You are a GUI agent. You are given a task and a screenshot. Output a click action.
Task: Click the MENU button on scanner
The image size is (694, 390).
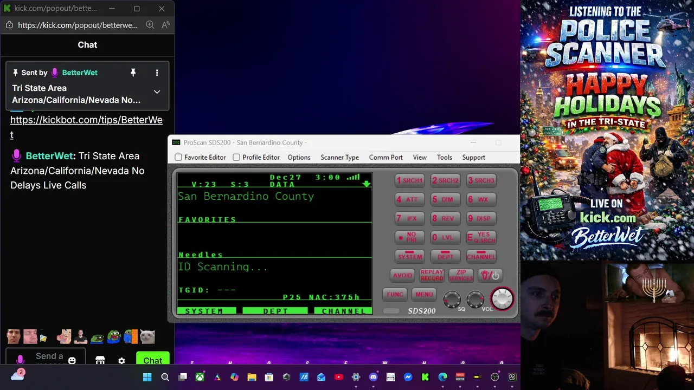[x=424, y=294]
